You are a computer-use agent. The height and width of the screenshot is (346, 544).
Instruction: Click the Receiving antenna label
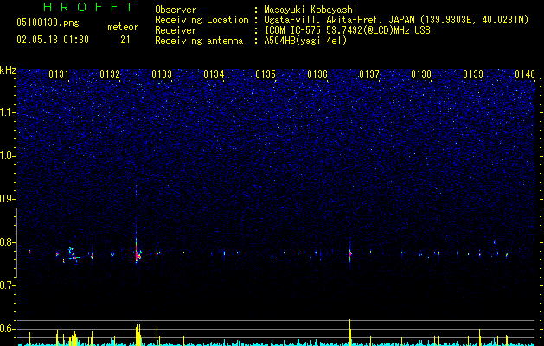(x=199, y=41)
